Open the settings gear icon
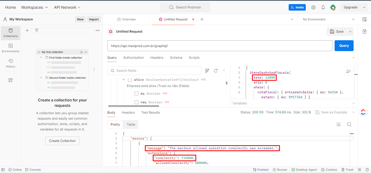371x174 pixels. pos(313,7)
